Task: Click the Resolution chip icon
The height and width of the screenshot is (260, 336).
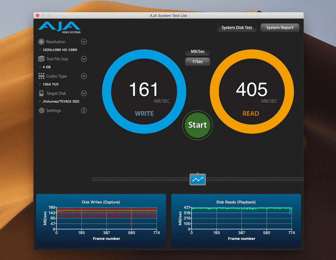Action: click(x=41, y=42)
